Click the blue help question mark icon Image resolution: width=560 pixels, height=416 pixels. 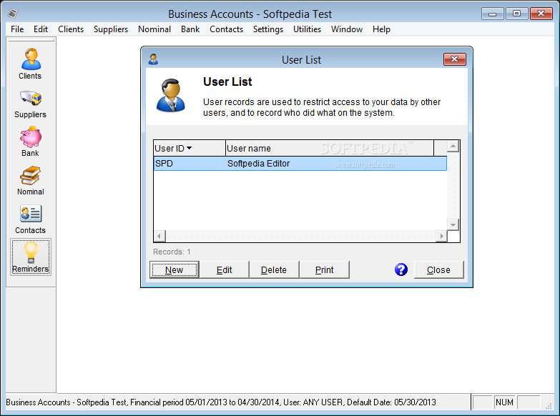pyautogui.click(x=401, y=269)
